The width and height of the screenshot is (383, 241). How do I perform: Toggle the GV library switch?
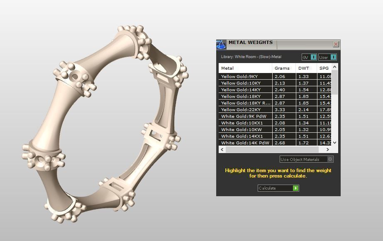(310, 57)
